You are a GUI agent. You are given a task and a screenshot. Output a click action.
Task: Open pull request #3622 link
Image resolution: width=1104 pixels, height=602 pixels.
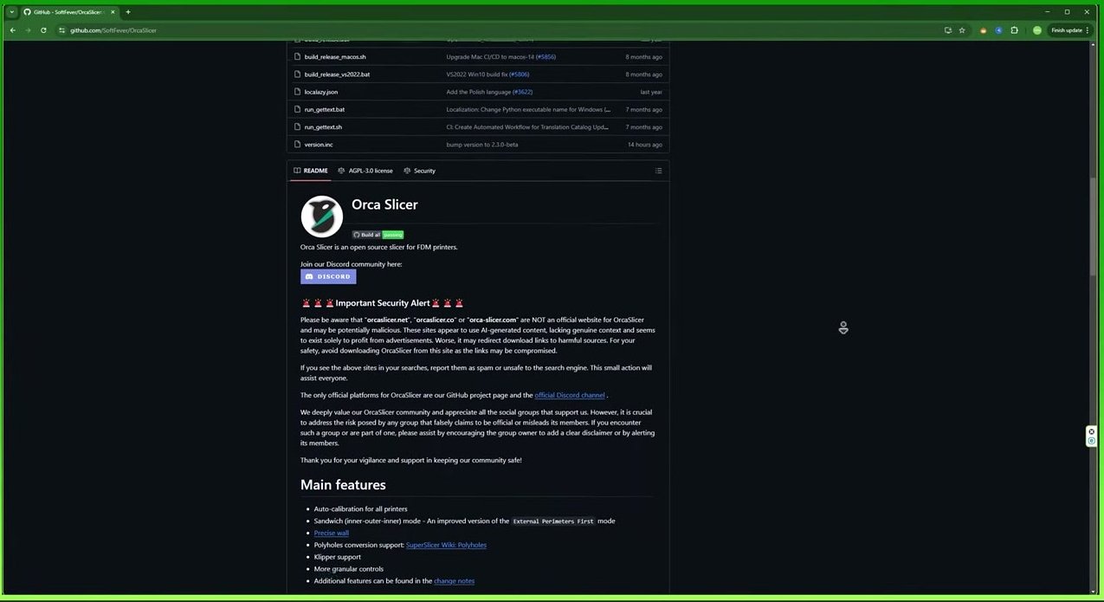[522, 92]
